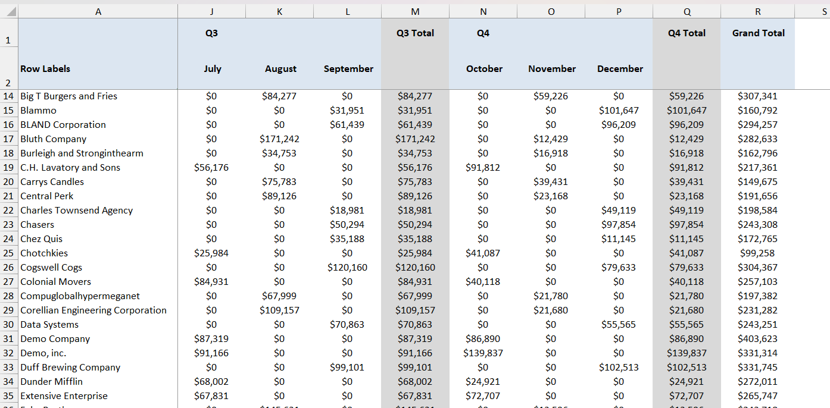Click Demo, inc.'s October value $139,837
Viewport: 830px width, 408px height.
pos(483,353)
